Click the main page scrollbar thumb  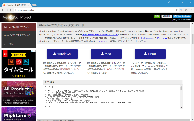click(192, 39)
